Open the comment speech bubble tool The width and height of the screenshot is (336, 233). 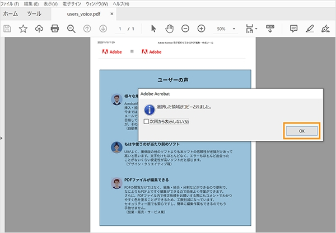293,28
